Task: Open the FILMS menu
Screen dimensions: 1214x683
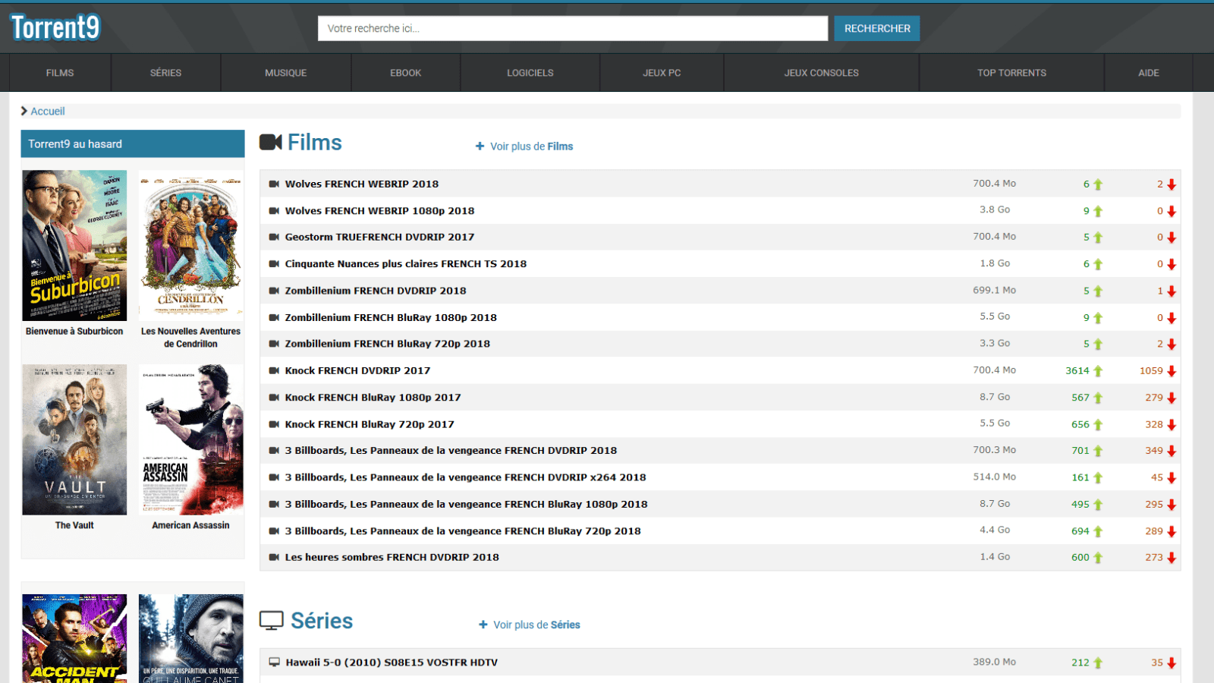Action: click(x=60, y=73)
